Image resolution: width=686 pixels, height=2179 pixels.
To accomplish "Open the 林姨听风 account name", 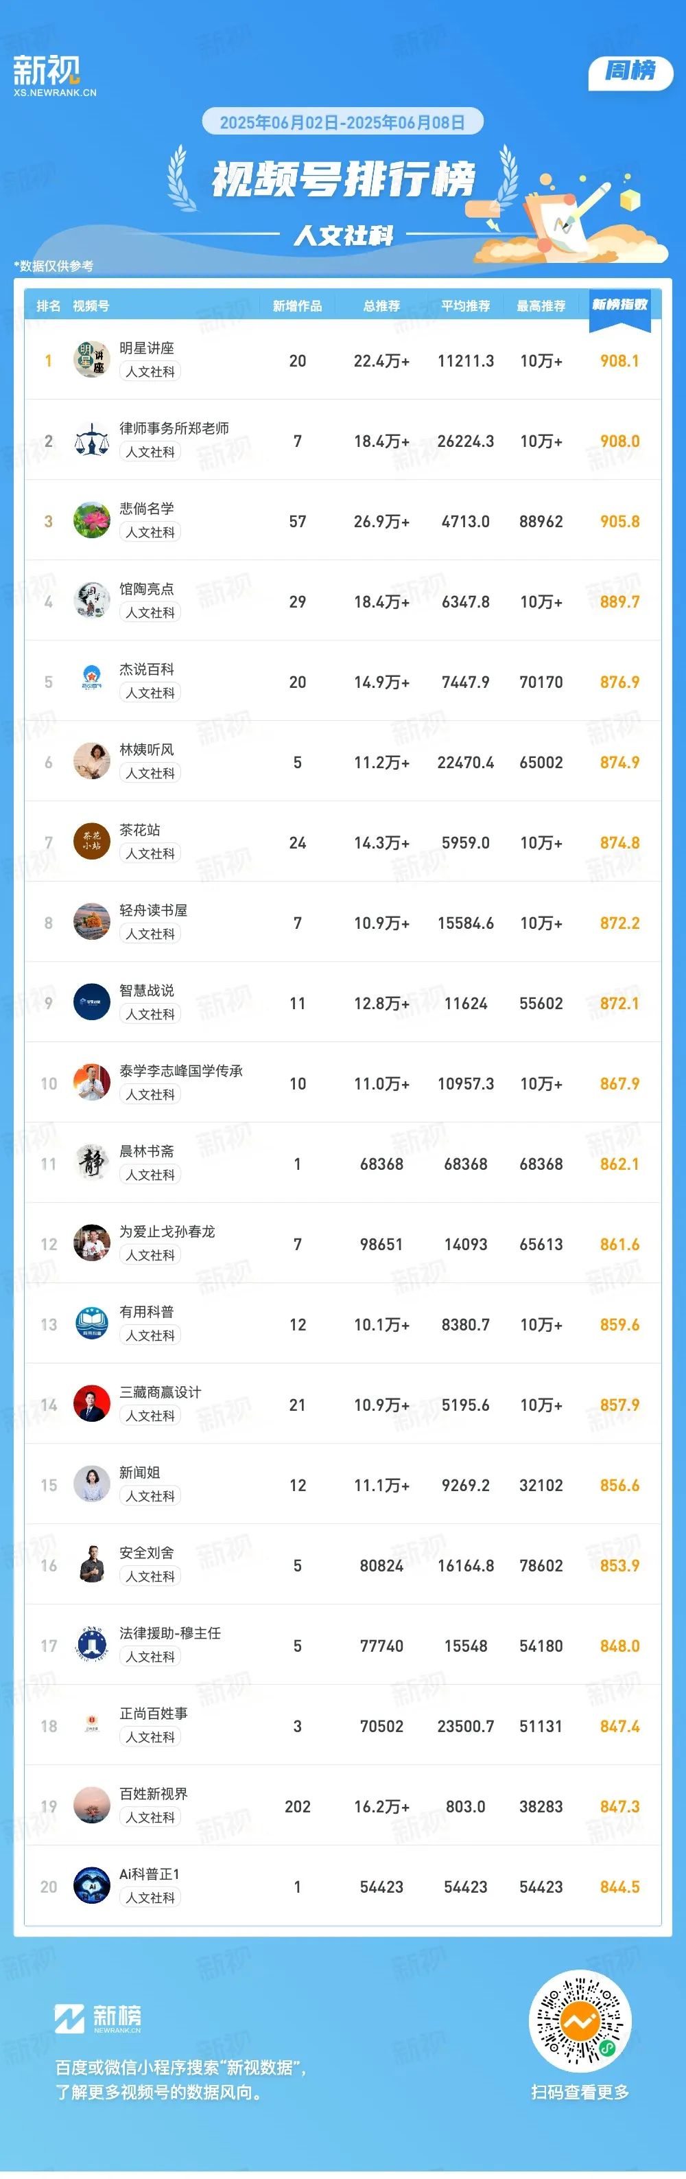I will click(x=147, y=750).
